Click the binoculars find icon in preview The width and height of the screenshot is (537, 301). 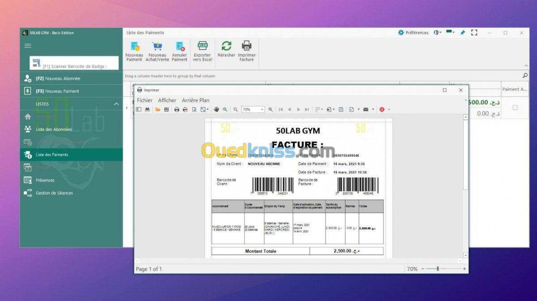point(147,109)
